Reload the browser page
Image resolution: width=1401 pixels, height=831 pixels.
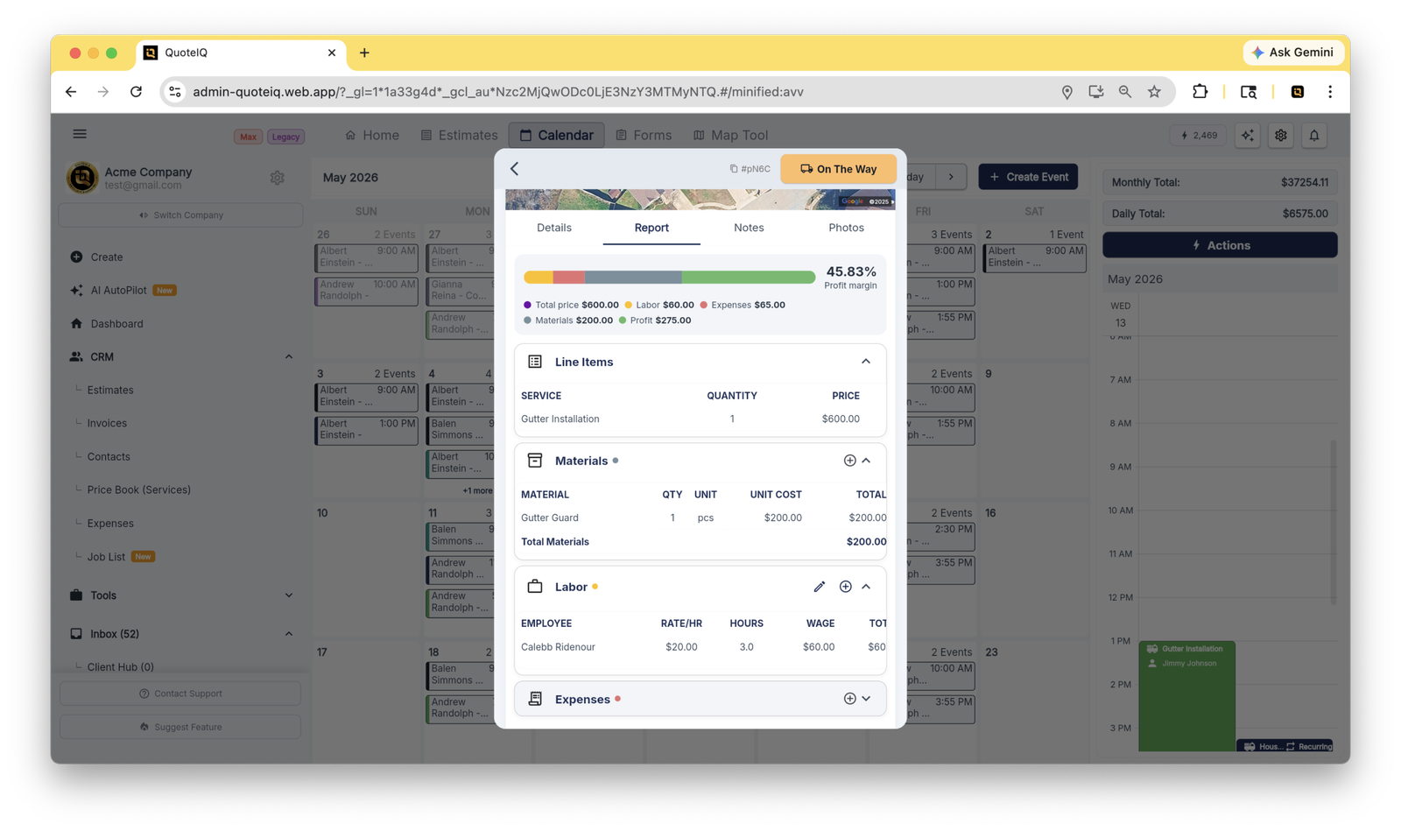tap(136, 92)
